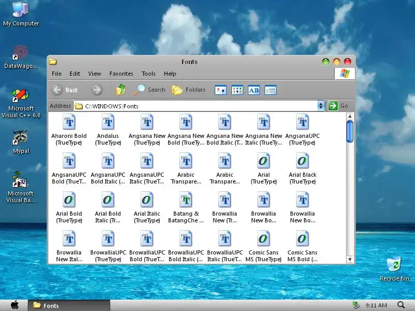This screenshot has width=415, height=311.
Task: Select Angsana New (TrueType) font
Action: pyautogui.click(x=147, y=130)
